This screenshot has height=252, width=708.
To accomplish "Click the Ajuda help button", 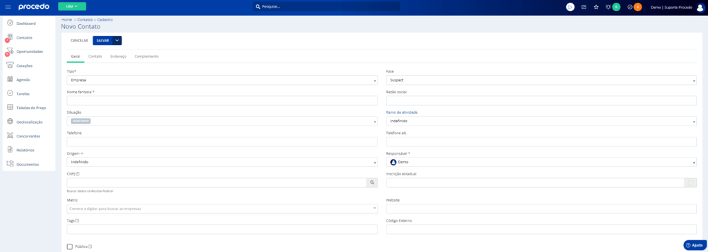I will pyautogui.click(x=694, y=245).
